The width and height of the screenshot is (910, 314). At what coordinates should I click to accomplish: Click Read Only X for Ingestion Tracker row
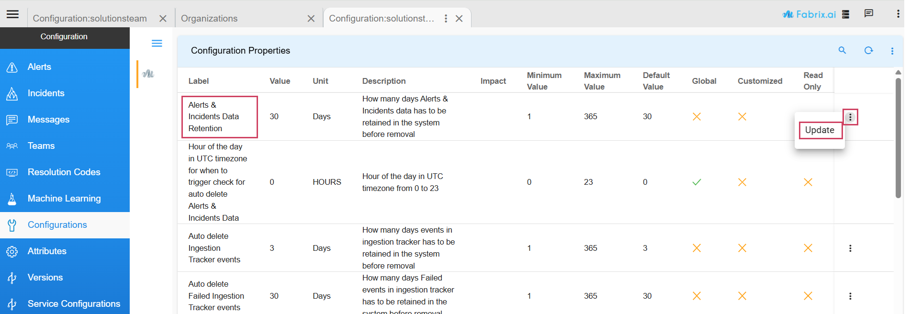pyautogui.click(x=808, y=248)
